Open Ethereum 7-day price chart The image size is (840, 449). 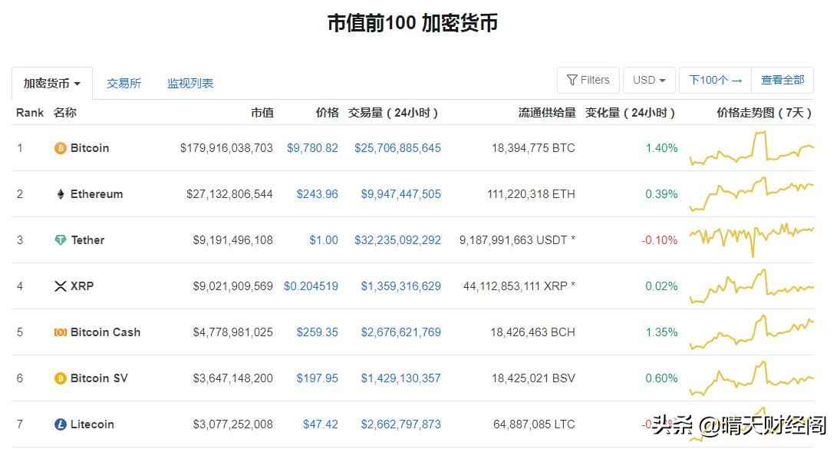pos(752,194)
